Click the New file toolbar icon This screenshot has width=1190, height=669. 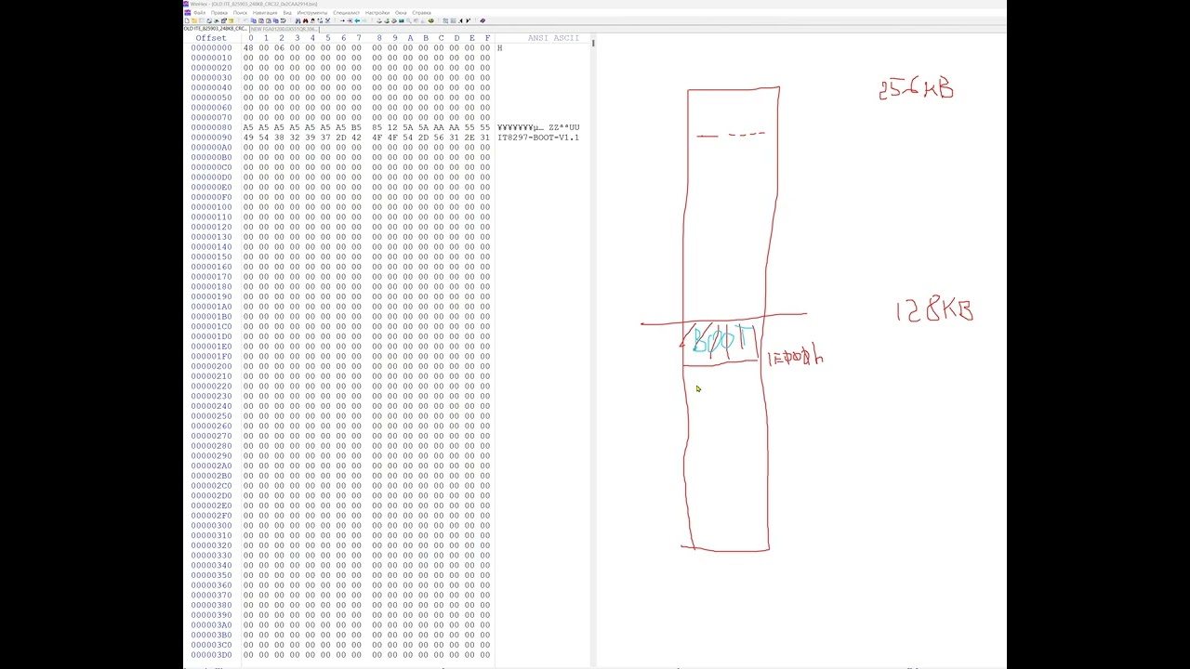pos(187,20)
